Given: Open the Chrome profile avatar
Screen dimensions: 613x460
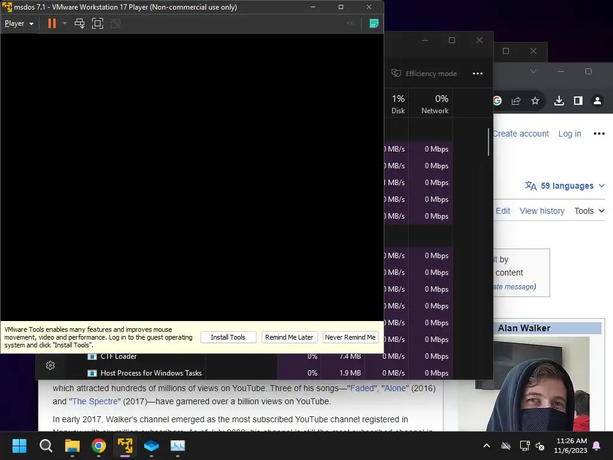Looking at the screenshot, I should pyautogui.click(x=597, y=101).
